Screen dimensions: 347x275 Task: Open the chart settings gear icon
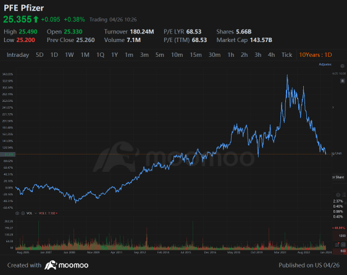click(342, 66)
